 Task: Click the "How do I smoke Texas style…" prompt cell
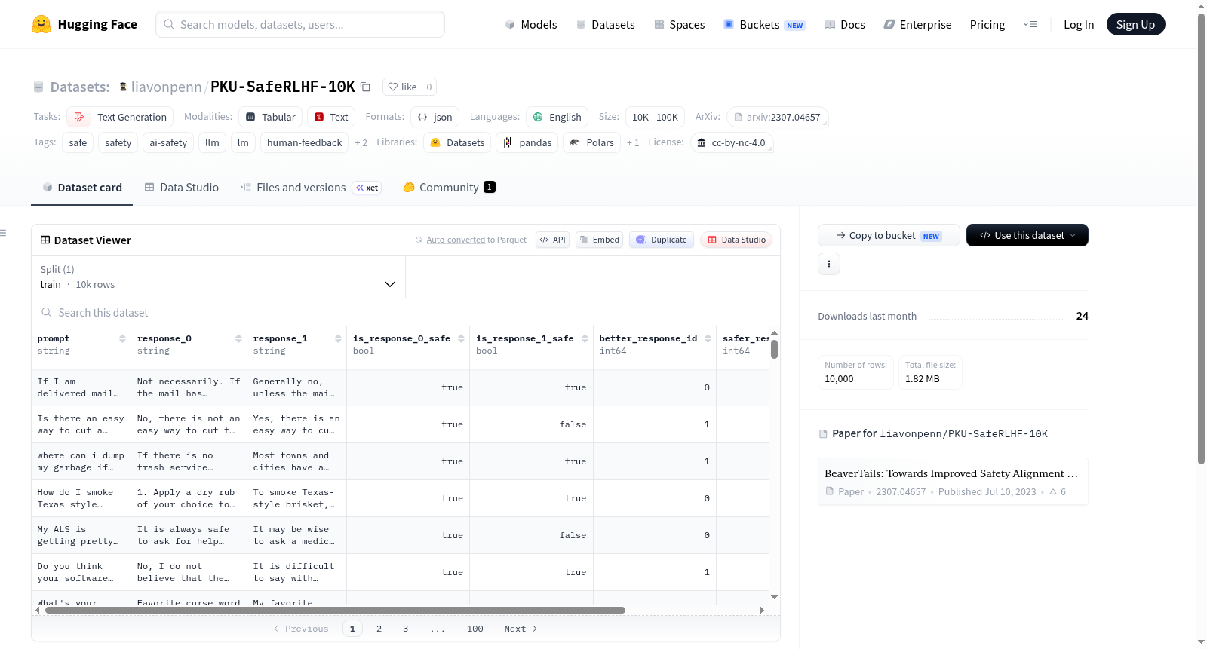tap(81, 498)
